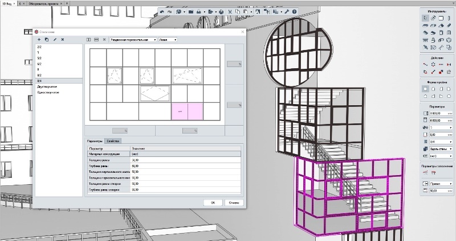The width and height of the screenshot is (456, 241).
Task: Open dropdown arrow next to save icon
Action: [205, 12]
